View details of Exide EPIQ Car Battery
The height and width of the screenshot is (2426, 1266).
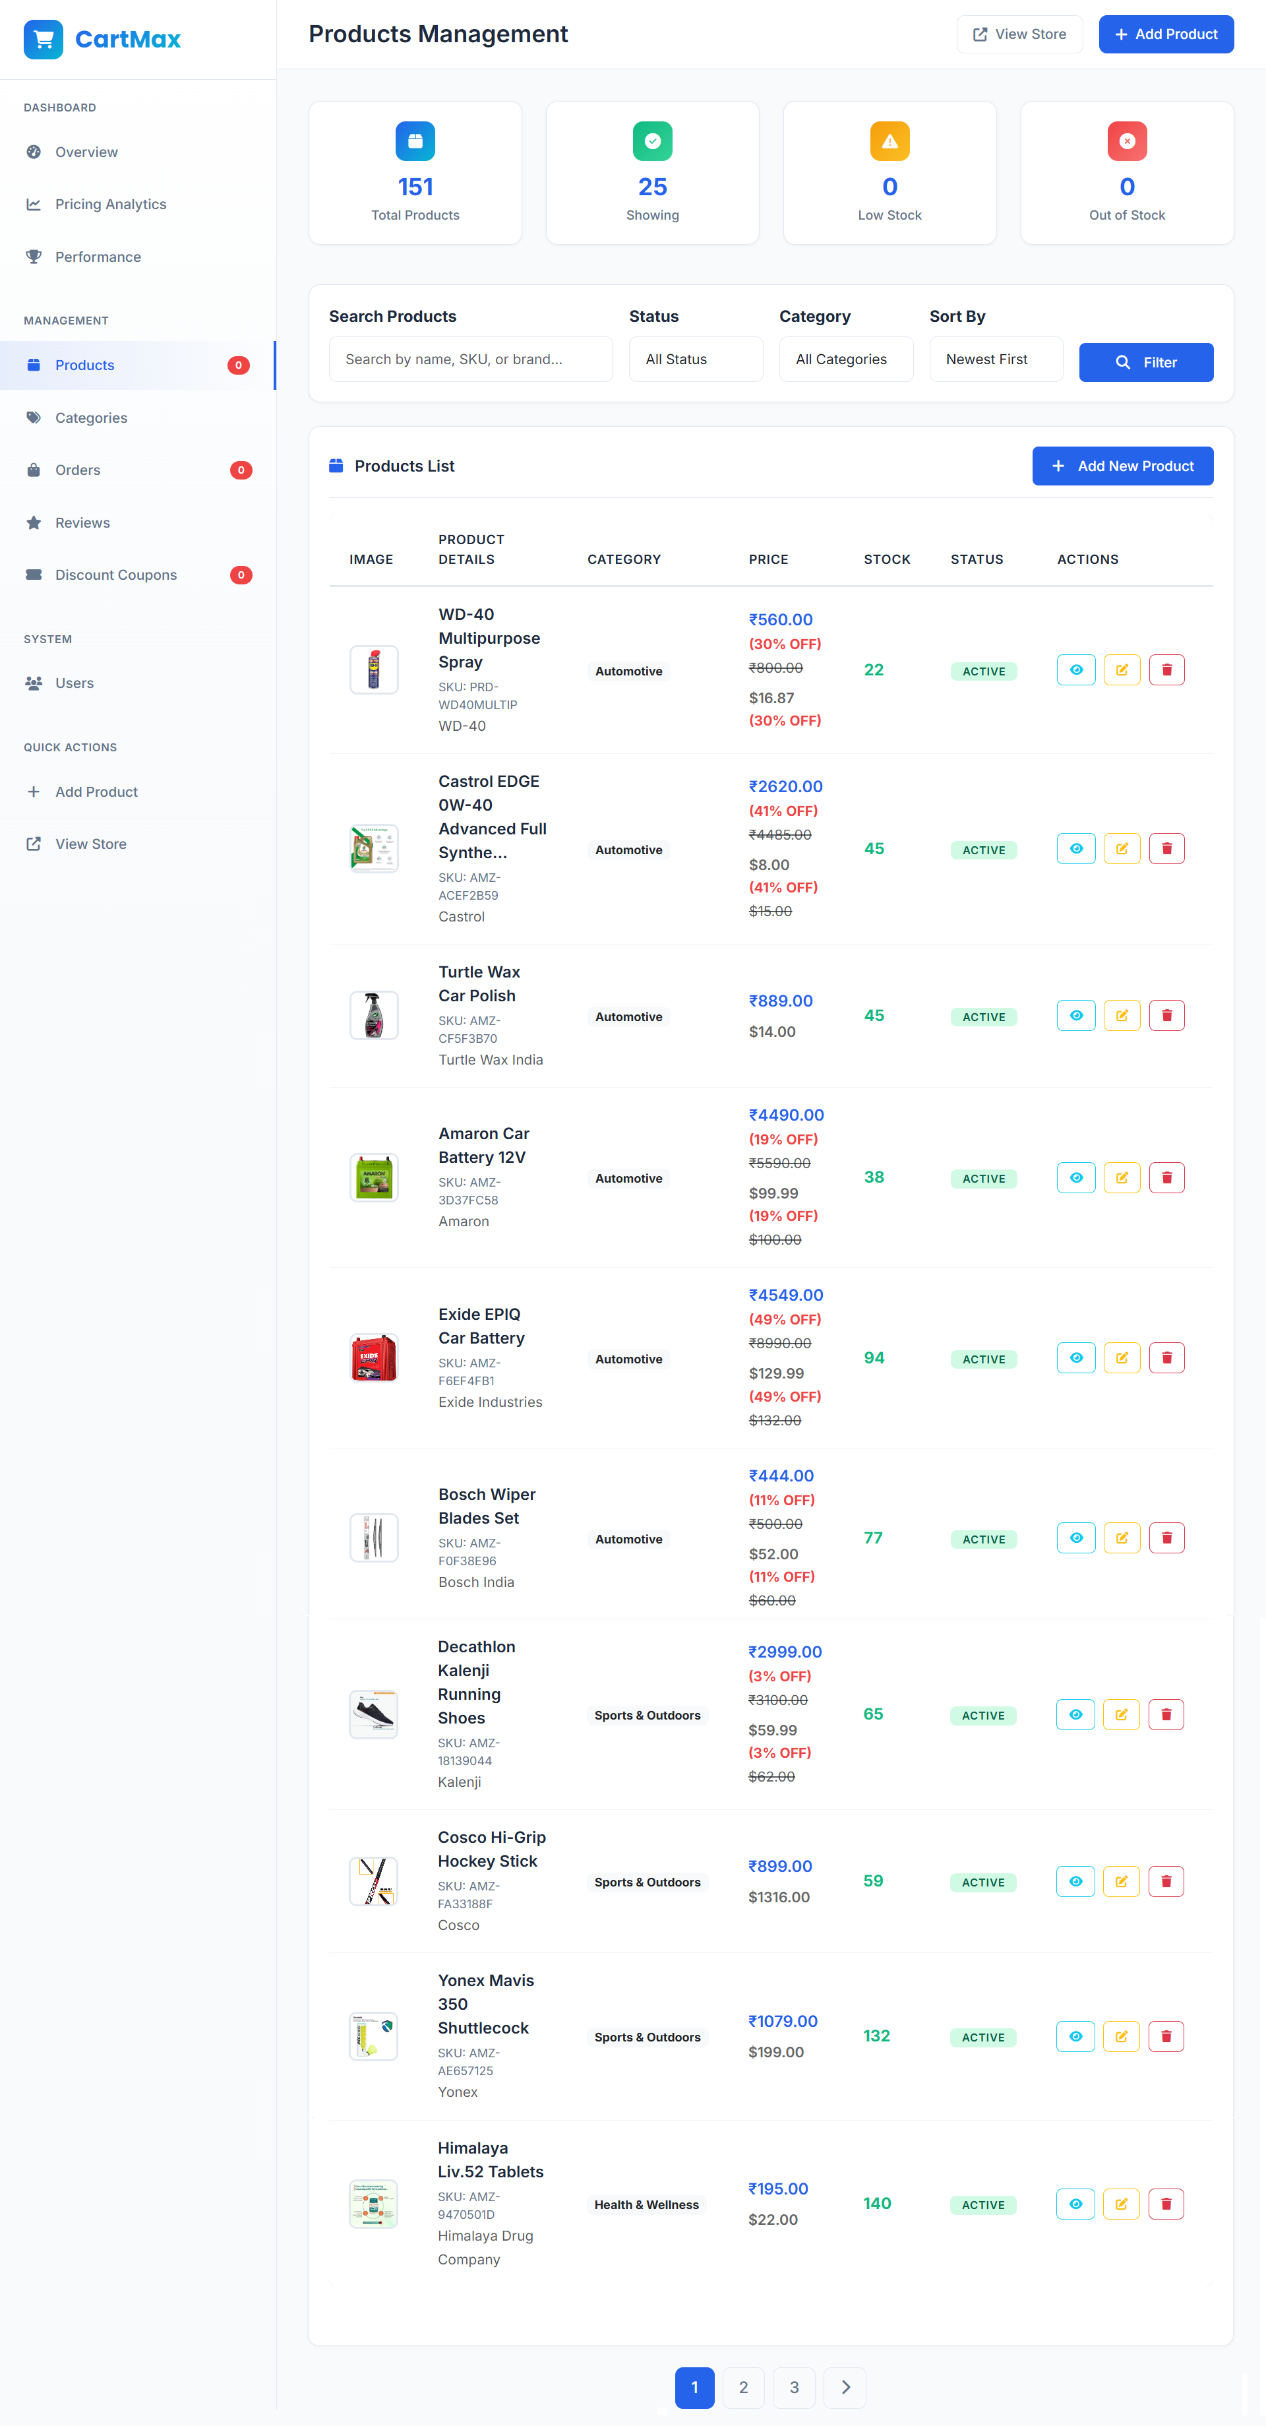[x=1076, y=1358]
